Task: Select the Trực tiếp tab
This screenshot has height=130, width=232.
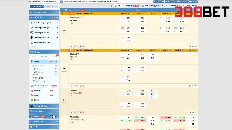Action: coord(54,56)
